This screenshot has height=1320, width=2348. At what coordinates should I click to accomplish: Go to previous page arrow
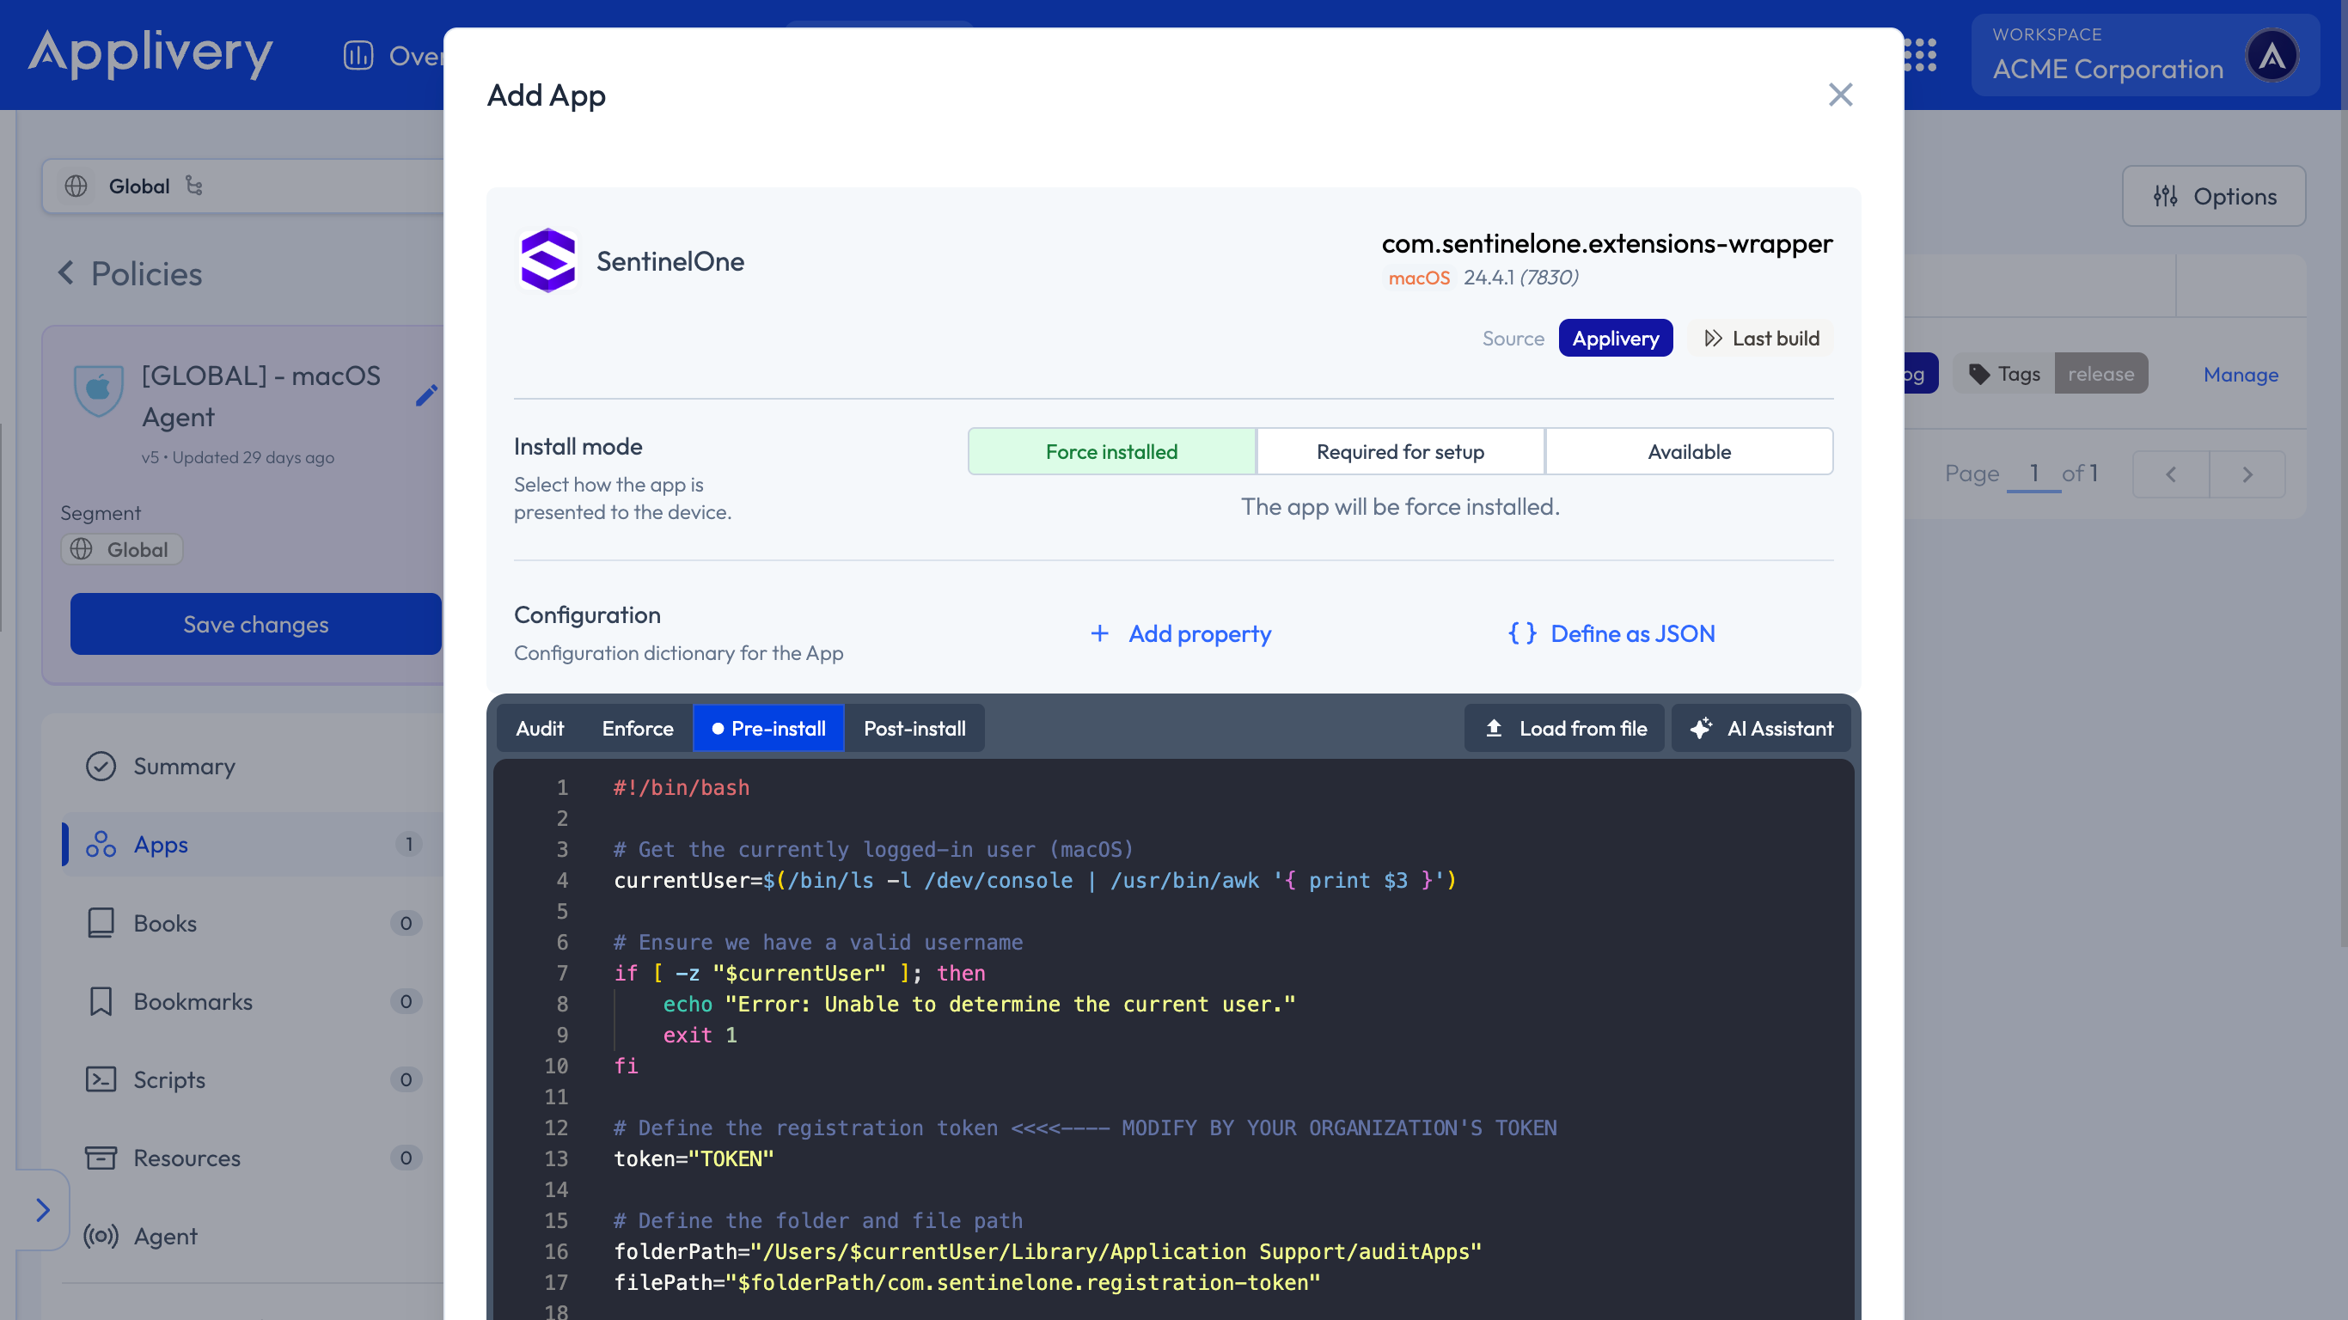[2171, 474]
